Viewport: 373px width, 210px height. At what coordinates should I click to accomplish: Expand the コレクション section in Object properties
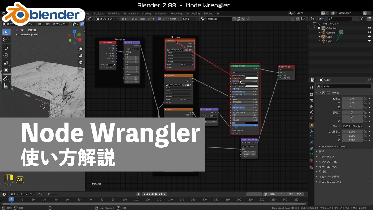326,156
